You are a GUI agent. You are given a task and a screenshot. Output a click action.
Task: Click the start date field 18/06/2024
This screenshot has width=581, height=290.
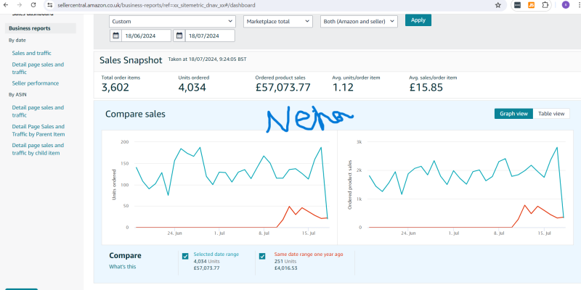point(146,36)
